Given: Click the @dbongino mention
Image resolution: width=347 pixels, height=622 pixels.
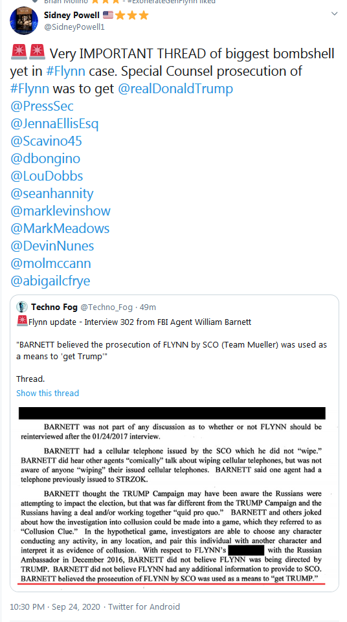Looking at the screenshot, I should [x=45, y=159].
